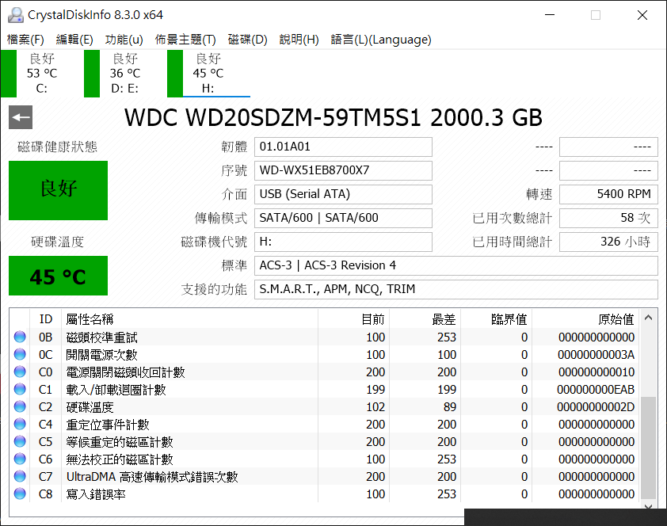The width and height of the screenshot is (667, 526).
Task: Click the ID column header
Action: click(x=45, y=319)
